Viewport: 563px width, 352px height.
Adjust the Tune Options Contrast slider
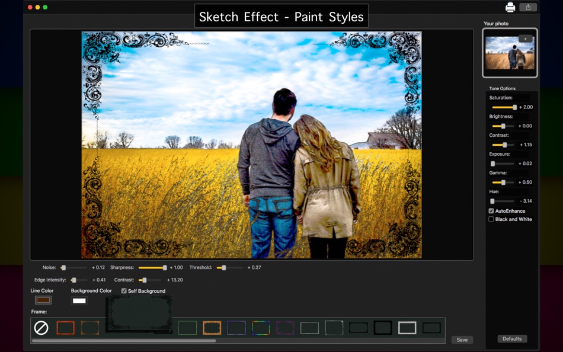(x=503, y=145)
